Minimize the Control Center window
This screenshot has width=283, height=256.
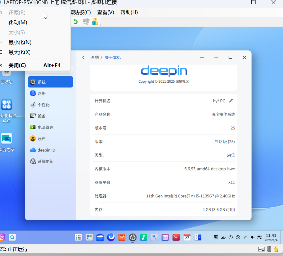point(216,57)
